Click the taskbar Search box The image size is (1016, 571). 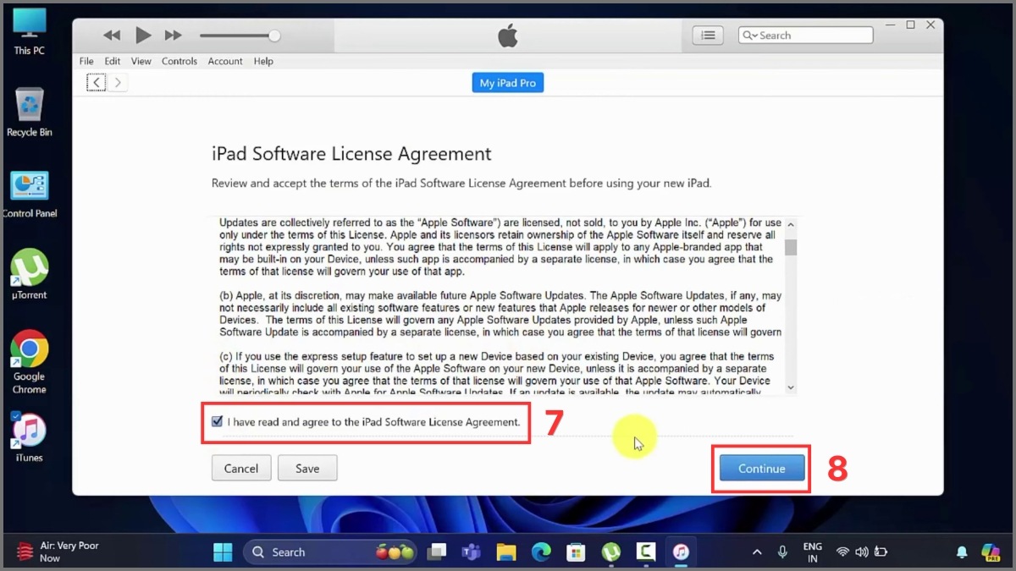point(330,552)
